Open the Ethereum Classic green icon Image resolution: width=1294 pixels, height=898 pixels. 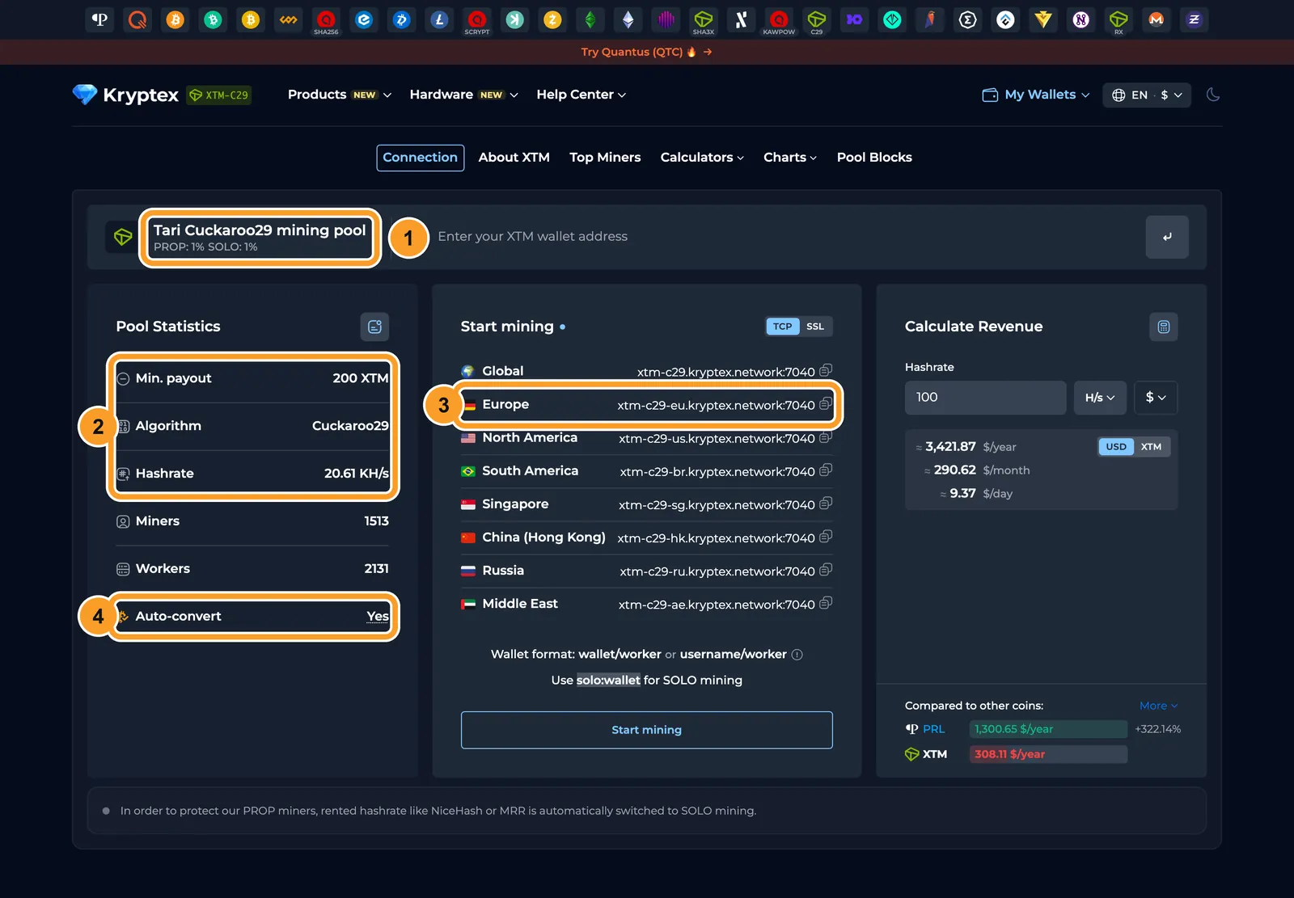(x=590, y=19)
